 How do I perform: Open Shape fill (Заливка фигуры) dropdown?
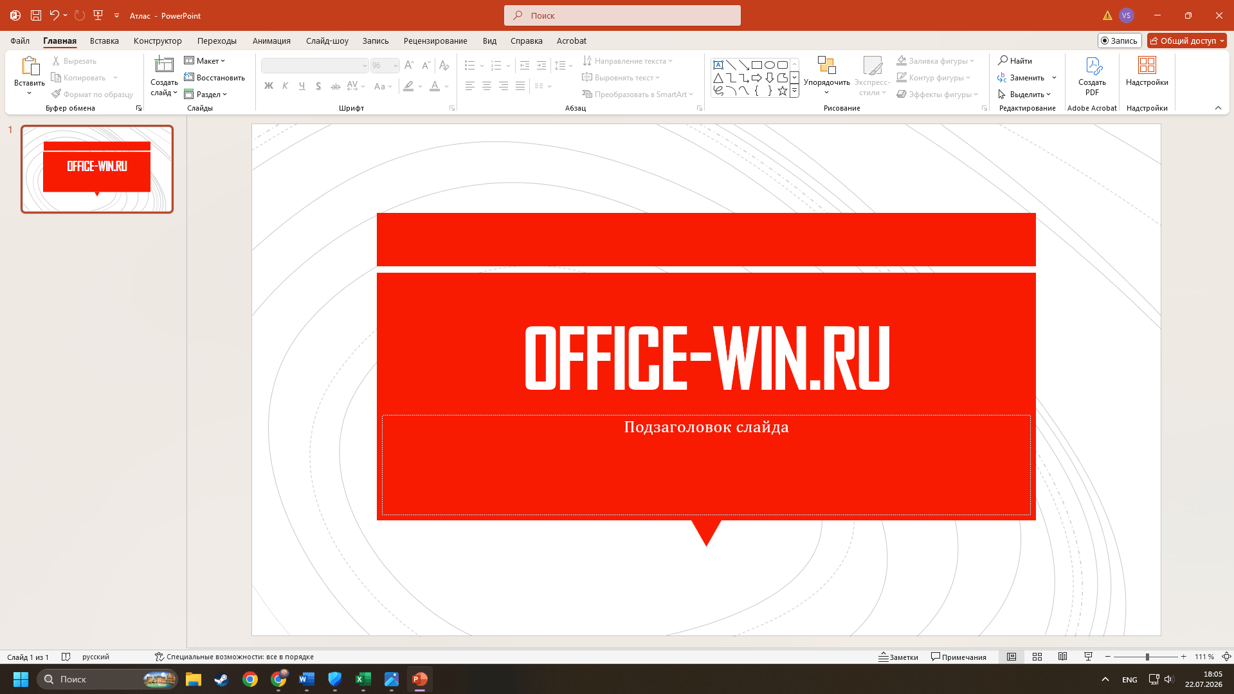936,61
